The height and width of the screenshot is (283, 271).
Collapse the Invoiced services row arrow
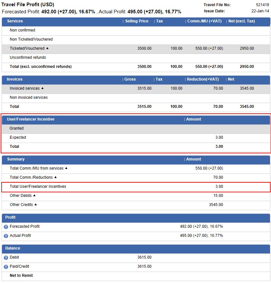click(x=43, y=88)
